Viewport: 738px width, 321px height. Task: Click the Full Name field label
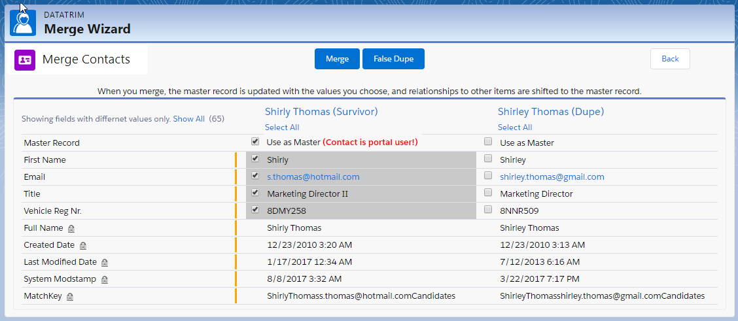[43, 228]
